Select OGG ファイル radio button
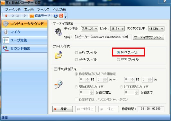 pyautogui.click(x=118, y=59)
